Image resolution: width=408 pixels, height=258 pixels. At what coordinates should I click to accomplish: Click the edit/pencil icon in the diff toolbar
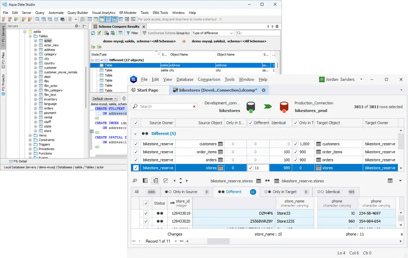pyautogui.click(x=166, y=181)
